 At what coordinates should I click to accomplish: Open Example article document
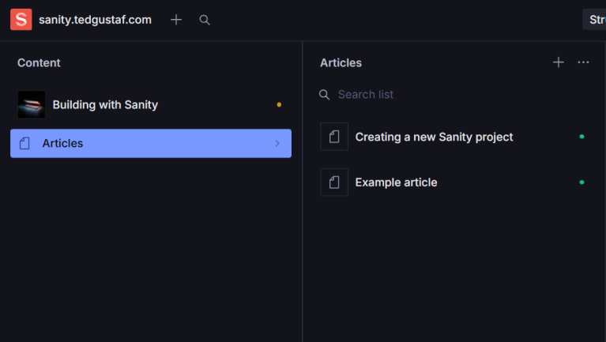454,182
